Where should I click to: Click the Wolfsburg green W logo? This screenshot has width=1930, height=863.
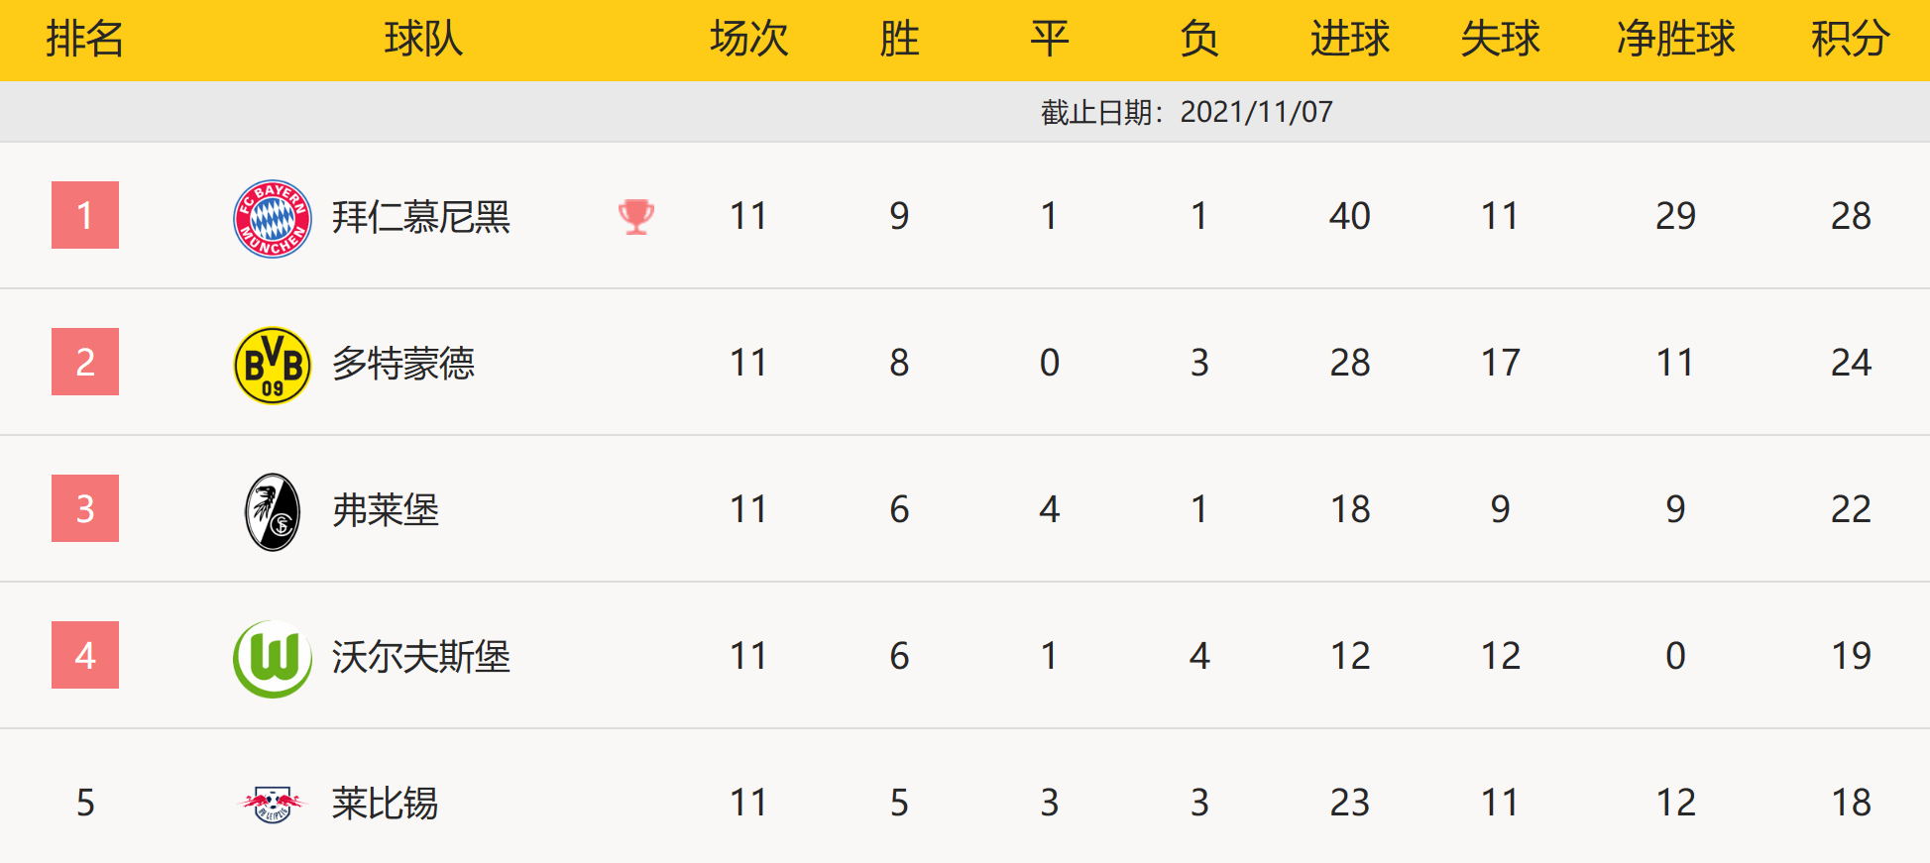(273, 658)
